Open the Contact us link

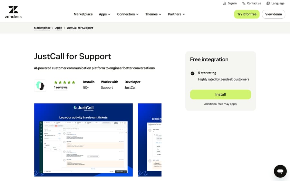pyautogui.click(x=252, y=3)
